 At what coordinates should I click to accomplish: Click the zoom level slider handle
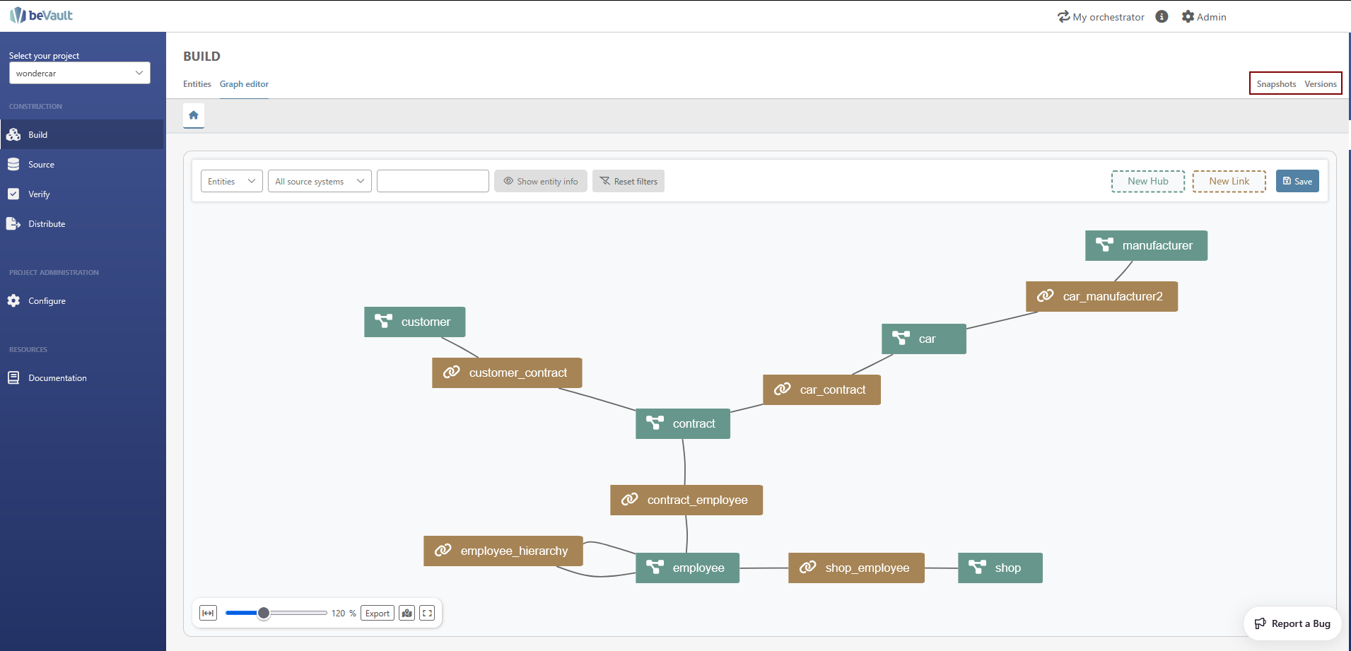click(x=264, y=613)
